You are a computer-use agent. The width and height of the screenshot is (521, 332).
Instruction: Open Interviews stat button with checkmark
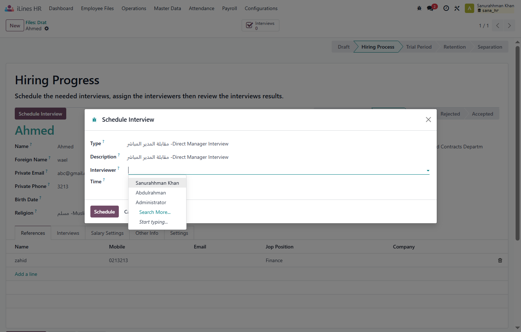pyautogui.click(x=260, y=26)
